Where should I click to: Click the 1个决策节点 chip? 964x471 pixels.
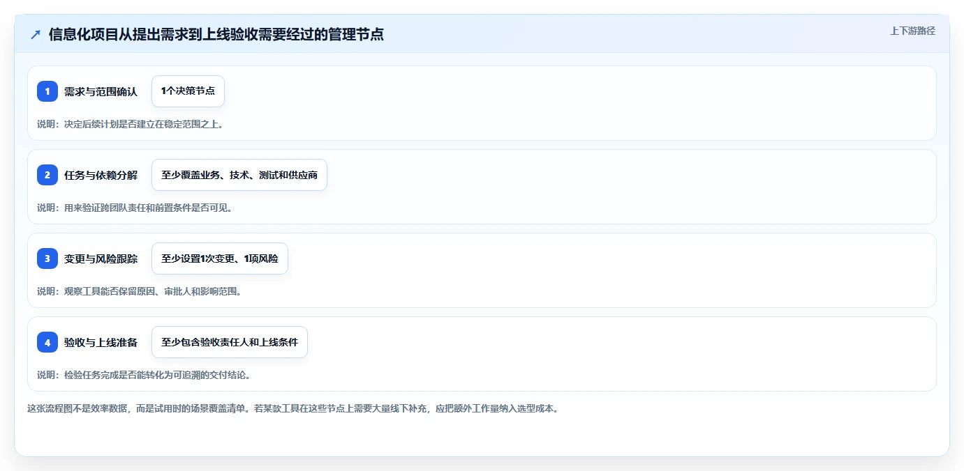click(x=188, y=91)
